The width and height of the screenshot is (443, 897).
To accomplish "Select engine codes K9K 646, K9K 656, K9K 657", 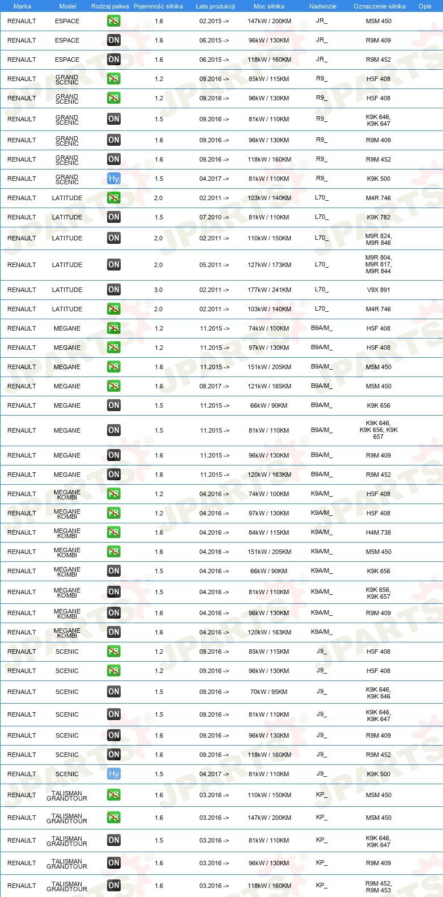I will coord(378,430).
